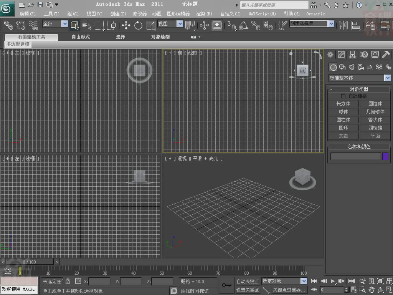Click the time slider showing 0 / 100
The height and width of the screenshot is (295, 393).
click(29, 262)
